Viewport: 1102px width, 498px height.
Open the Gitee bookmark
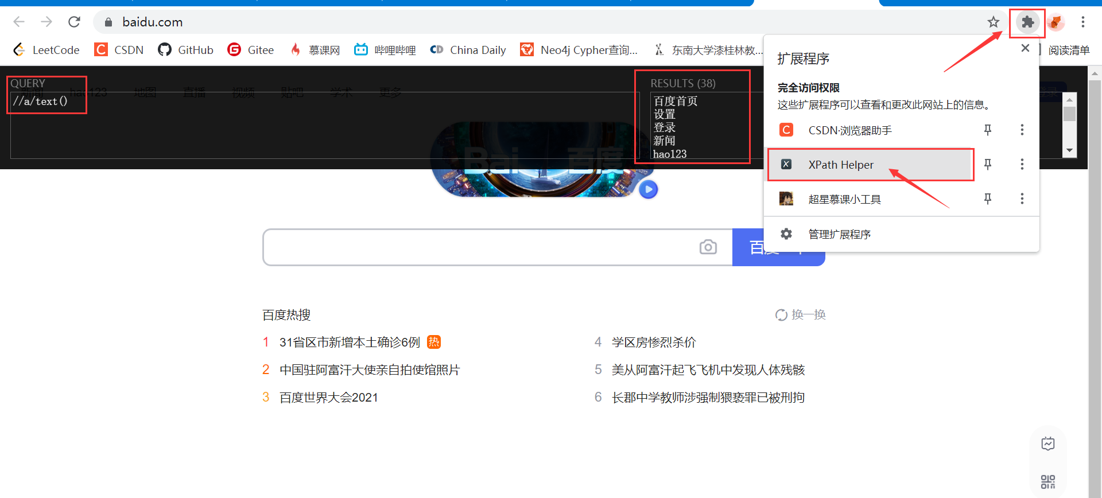tap(250, 50)
